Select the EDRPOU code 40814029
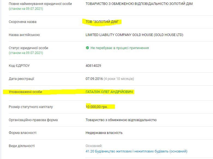The image size is (213, 159). click(93, 65)
